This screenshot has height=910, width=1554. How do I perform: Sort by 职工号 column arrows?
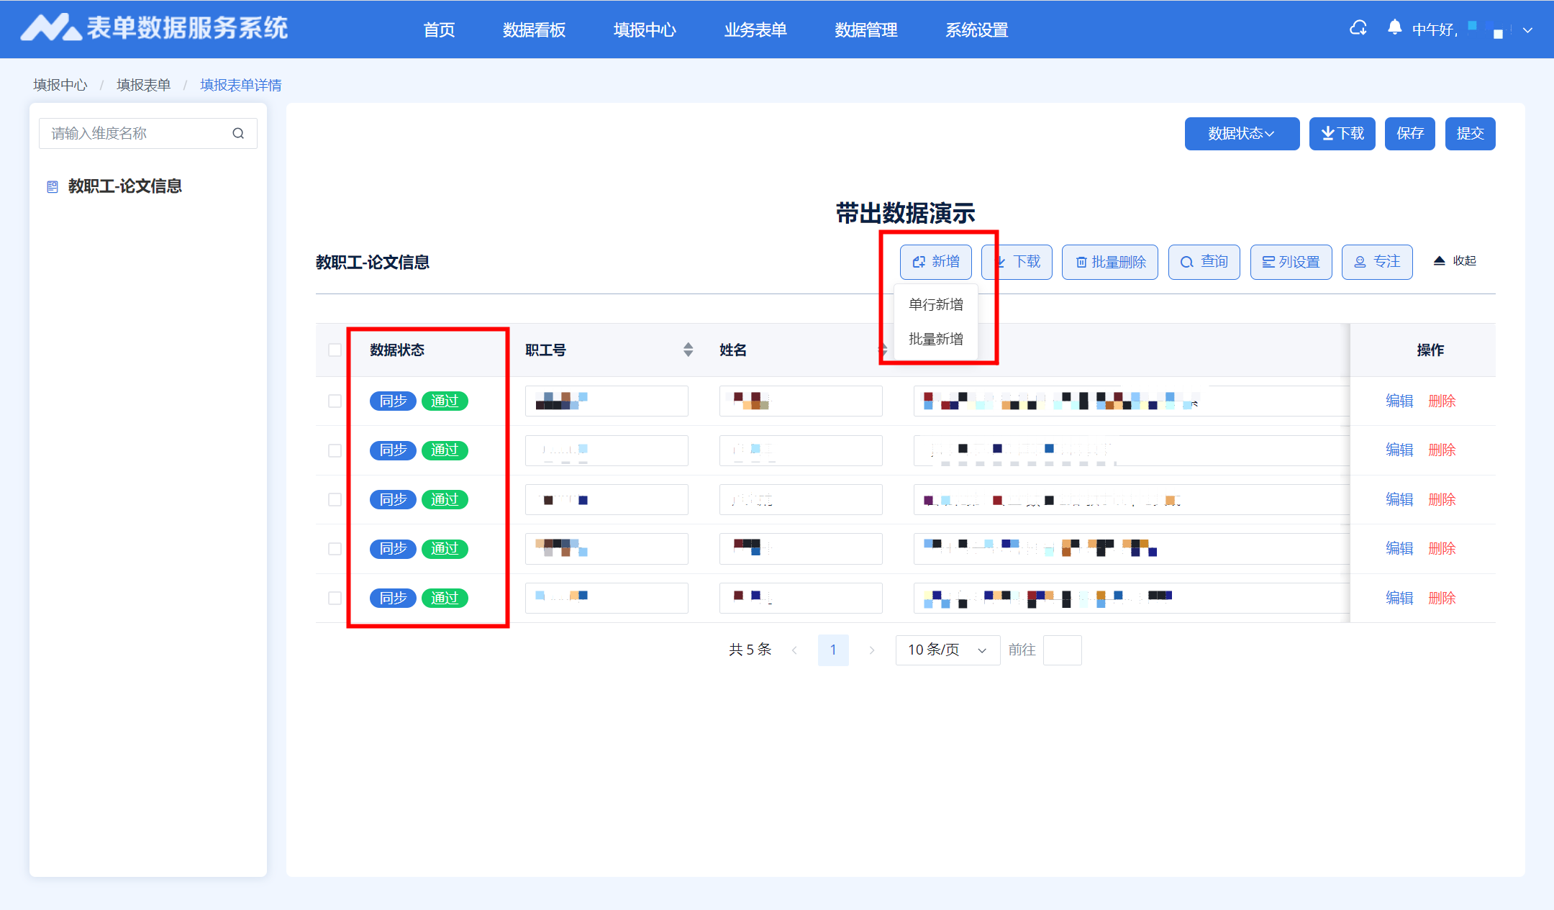click(688, 350)
